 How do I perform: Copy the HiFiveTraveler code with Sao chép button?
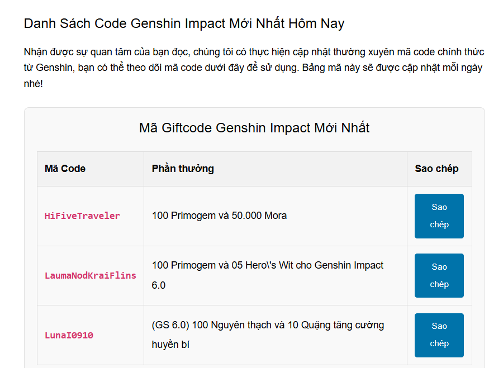coord(439,216)
